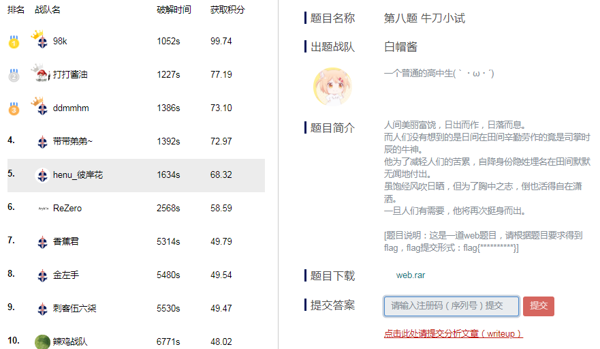This screenshot has width=600, height=349.
Task: Select team name 香蕉君
Action: point(66,242)
